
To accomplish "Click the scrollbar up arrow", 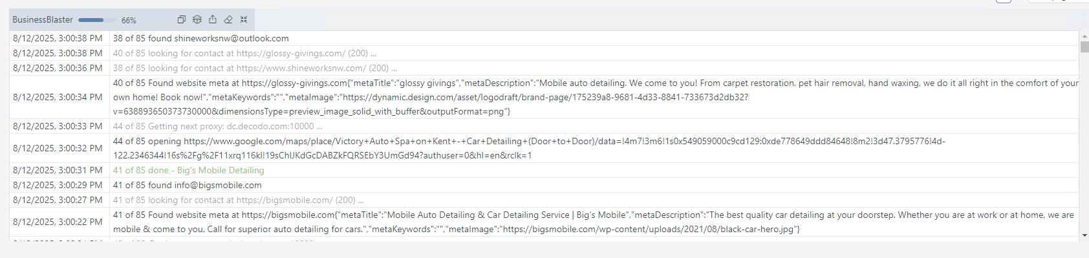I will coord(1084,36).
